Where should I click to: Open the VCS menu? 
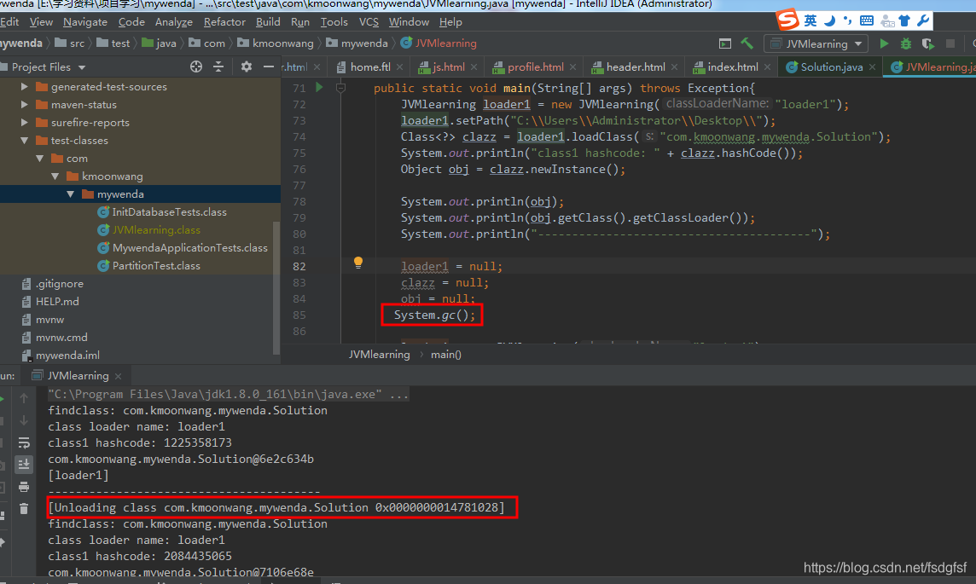pos(369,22)
